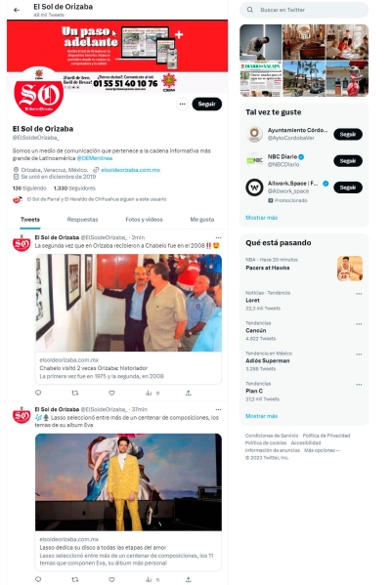
Task: Open the profile's three-dot more options button
Action: tap(182, 104)
